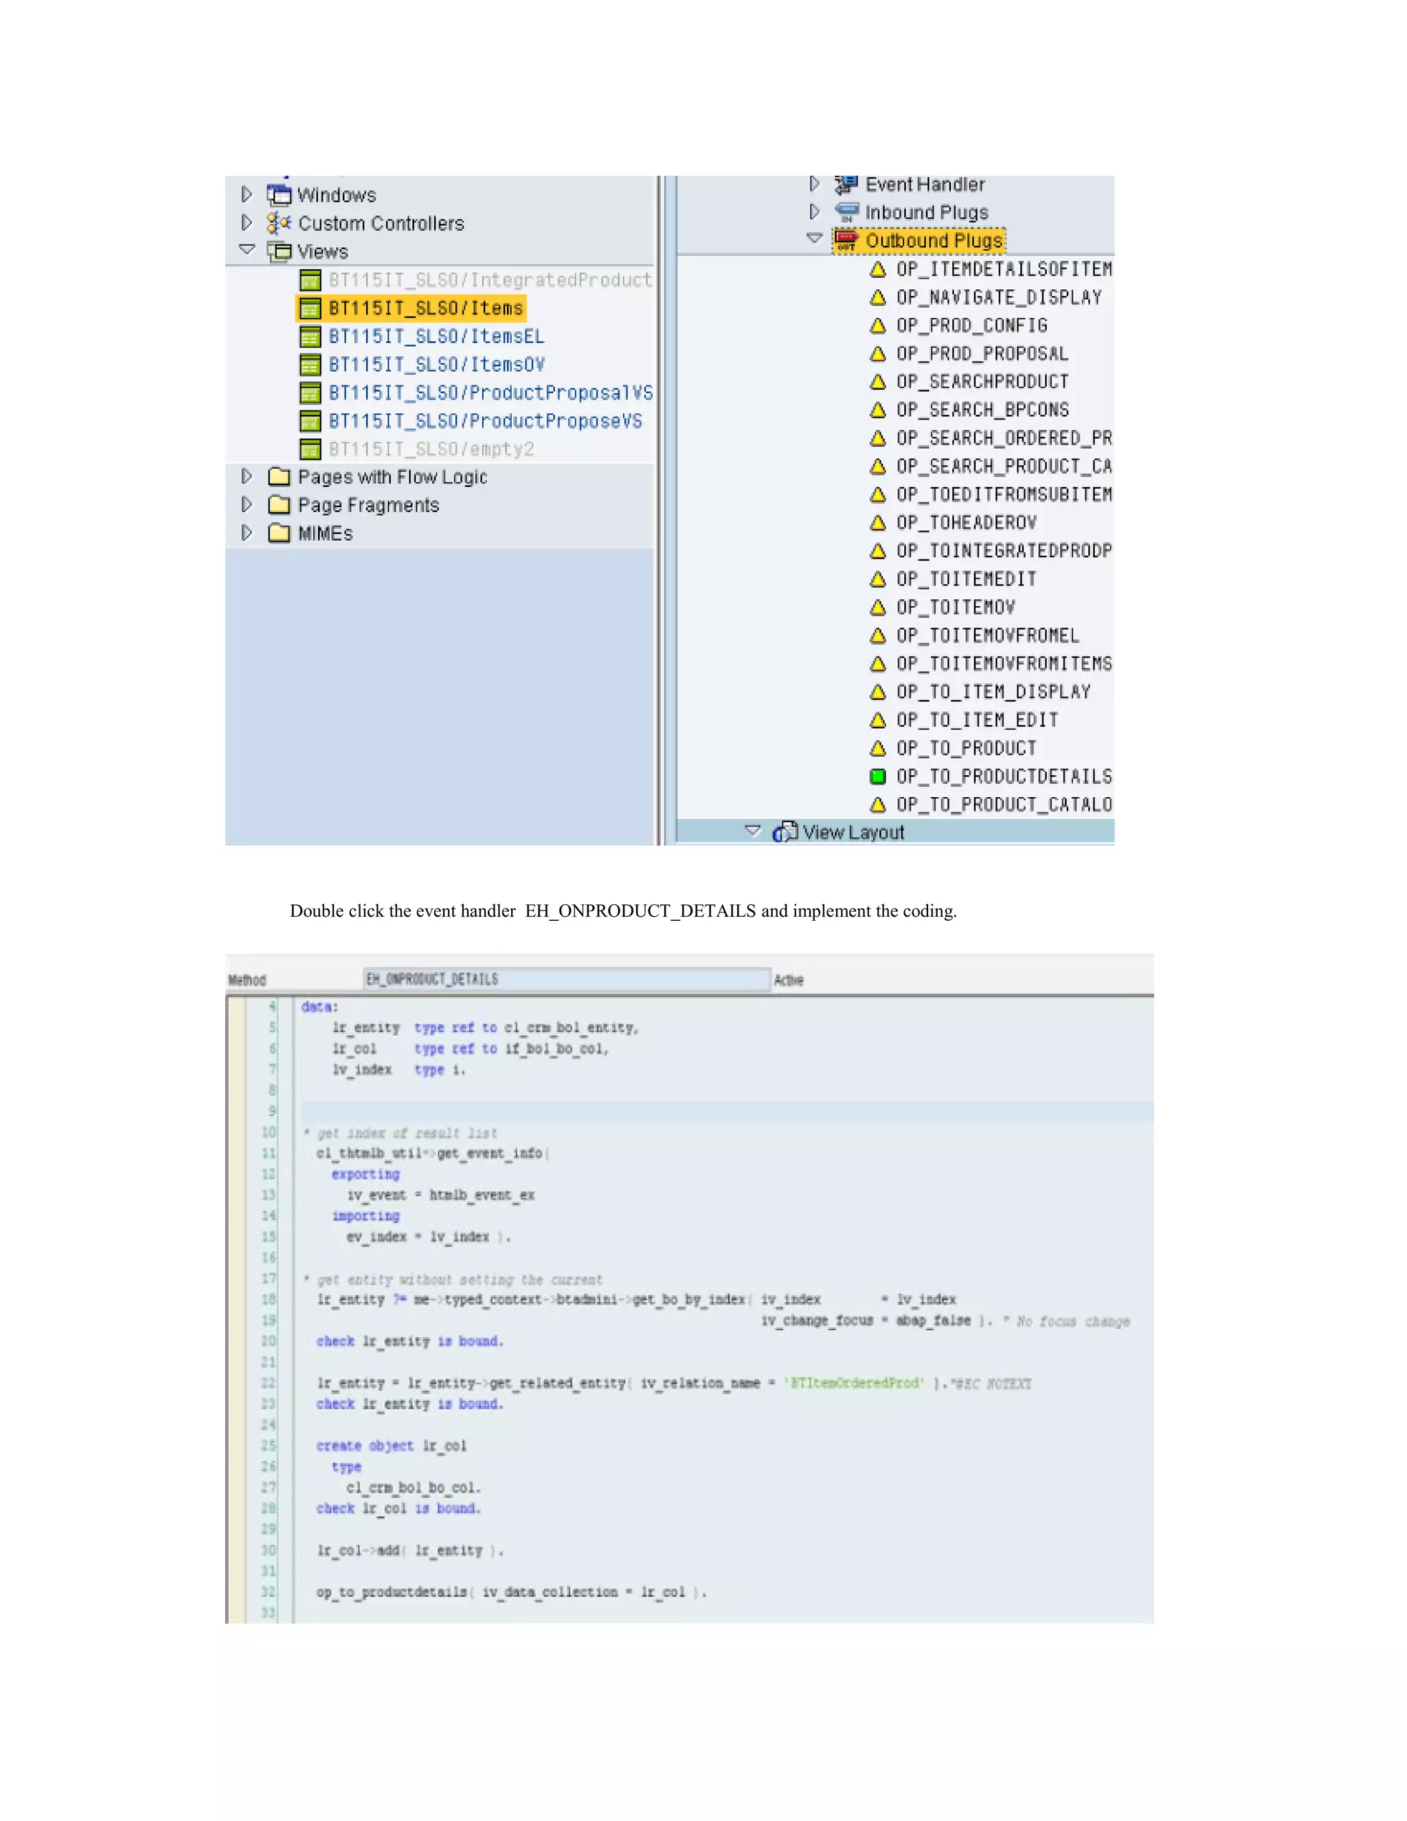Screen dimensions: 1407x1821
Task: Select outbound plug OP_TOINTEGRATEDPRODP
Action: 1004,551
